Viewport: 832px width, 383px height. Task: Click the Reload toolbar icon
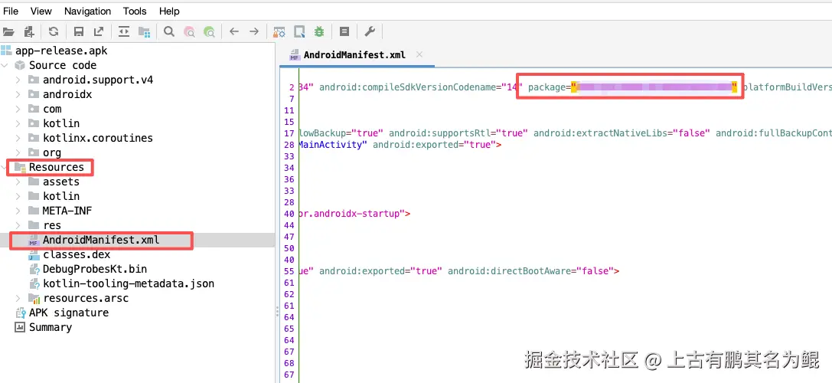[x=53, y=32]
